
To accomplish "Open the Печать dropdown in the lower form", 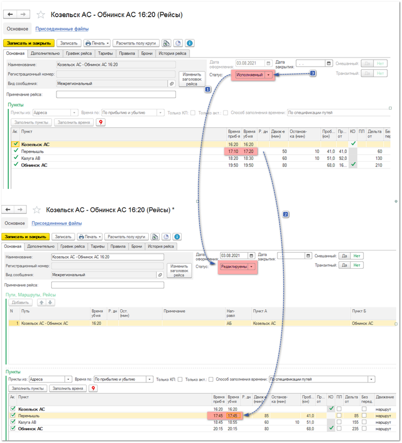I will click(x=89, y=237).
